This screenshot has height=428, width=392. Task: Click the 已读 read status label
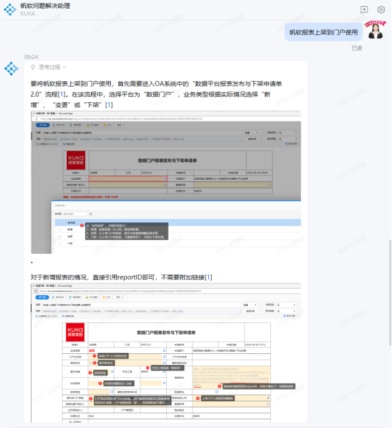tap(356, 48)
